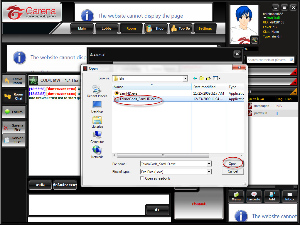Move the file list one step right with its arrow

coord(242,155)
